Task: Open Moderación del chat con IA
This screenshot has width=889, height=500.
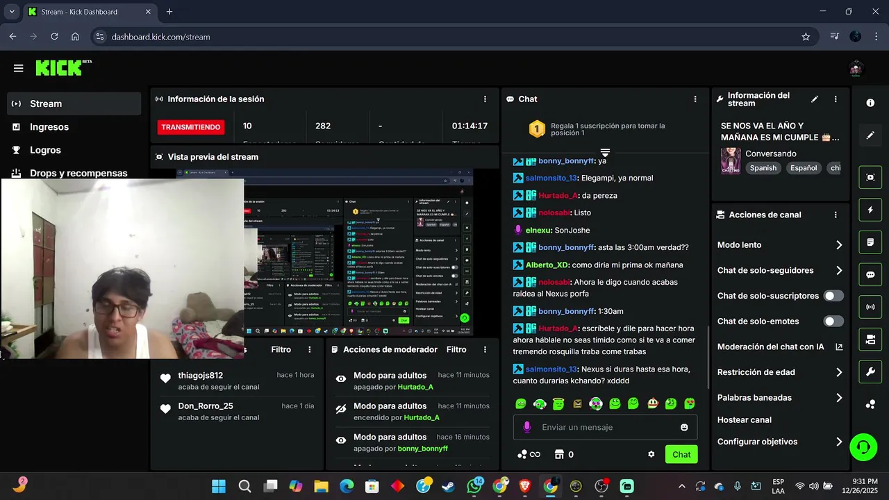Action: tap(780, 347)
